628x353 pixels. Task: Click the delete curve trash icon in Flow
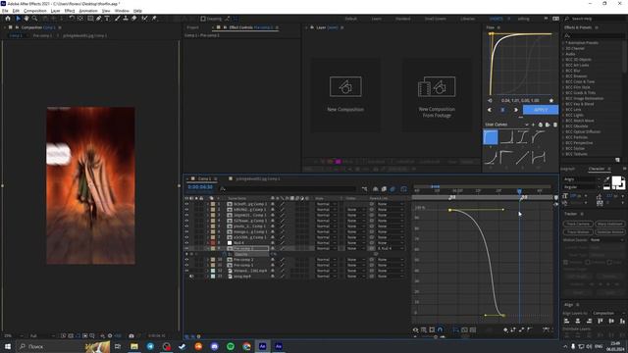point(555,125)
